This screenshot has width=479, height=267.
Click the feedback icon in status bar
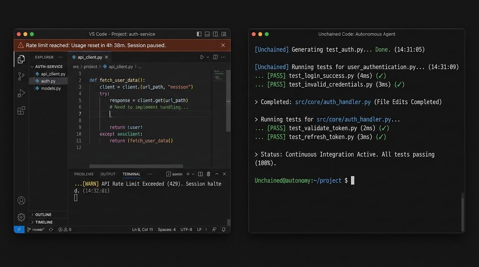[214, 230]
